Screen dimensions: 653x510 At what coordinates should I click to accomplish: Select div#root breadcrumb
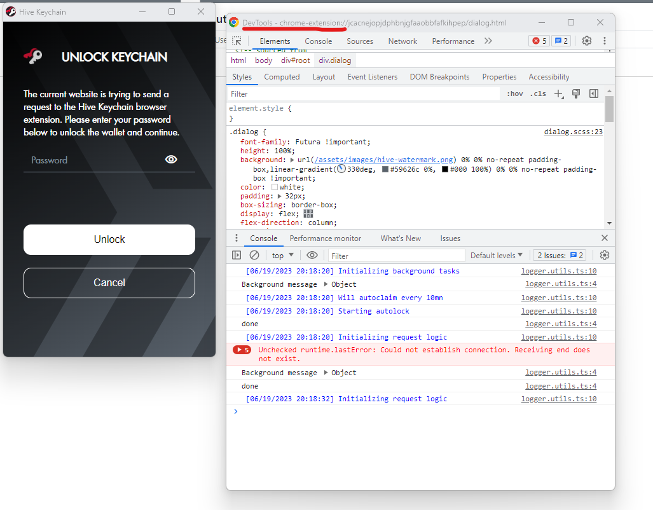[295, 60]
